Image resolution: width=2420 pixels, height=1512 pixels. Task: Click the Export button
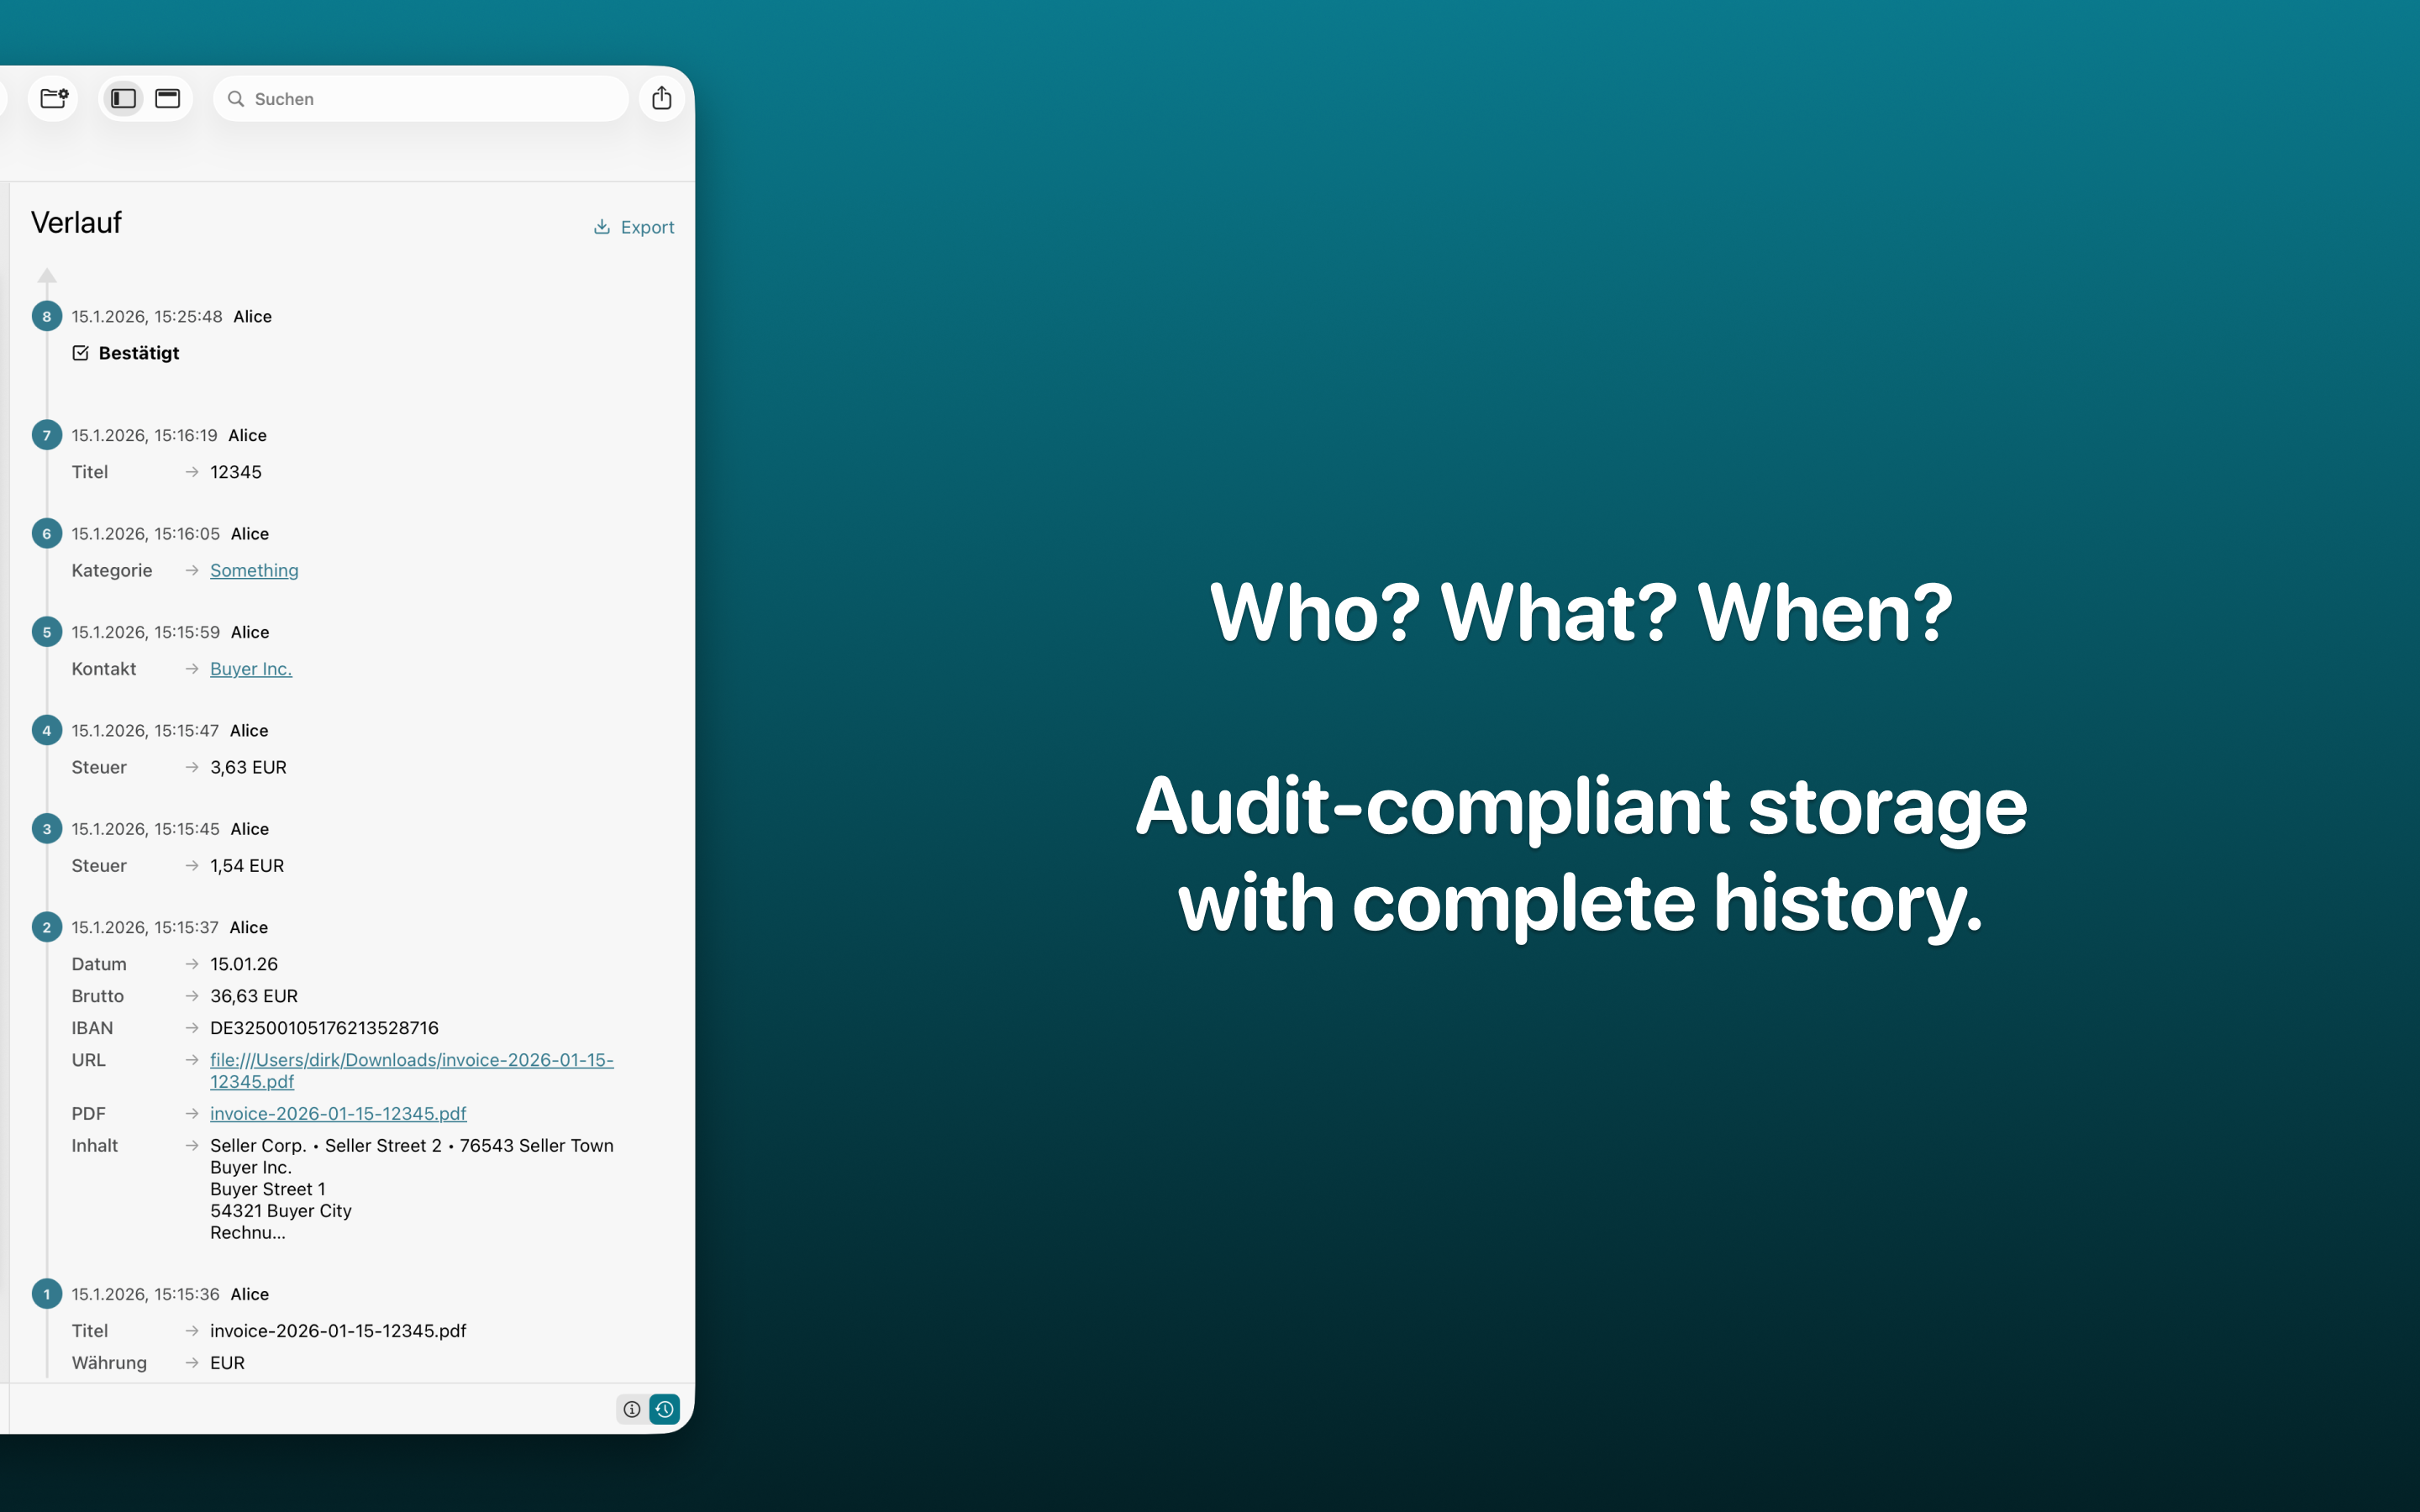coord(646,227)
